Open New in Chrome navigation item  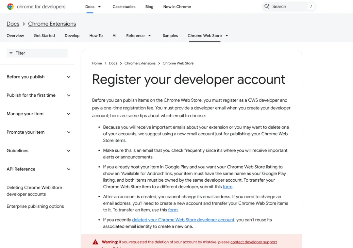(177, 7)
